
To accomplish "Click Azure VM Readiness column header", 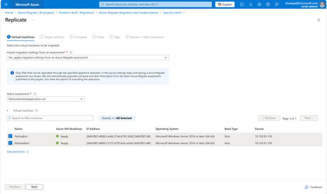I will click(x=69, y=129).
